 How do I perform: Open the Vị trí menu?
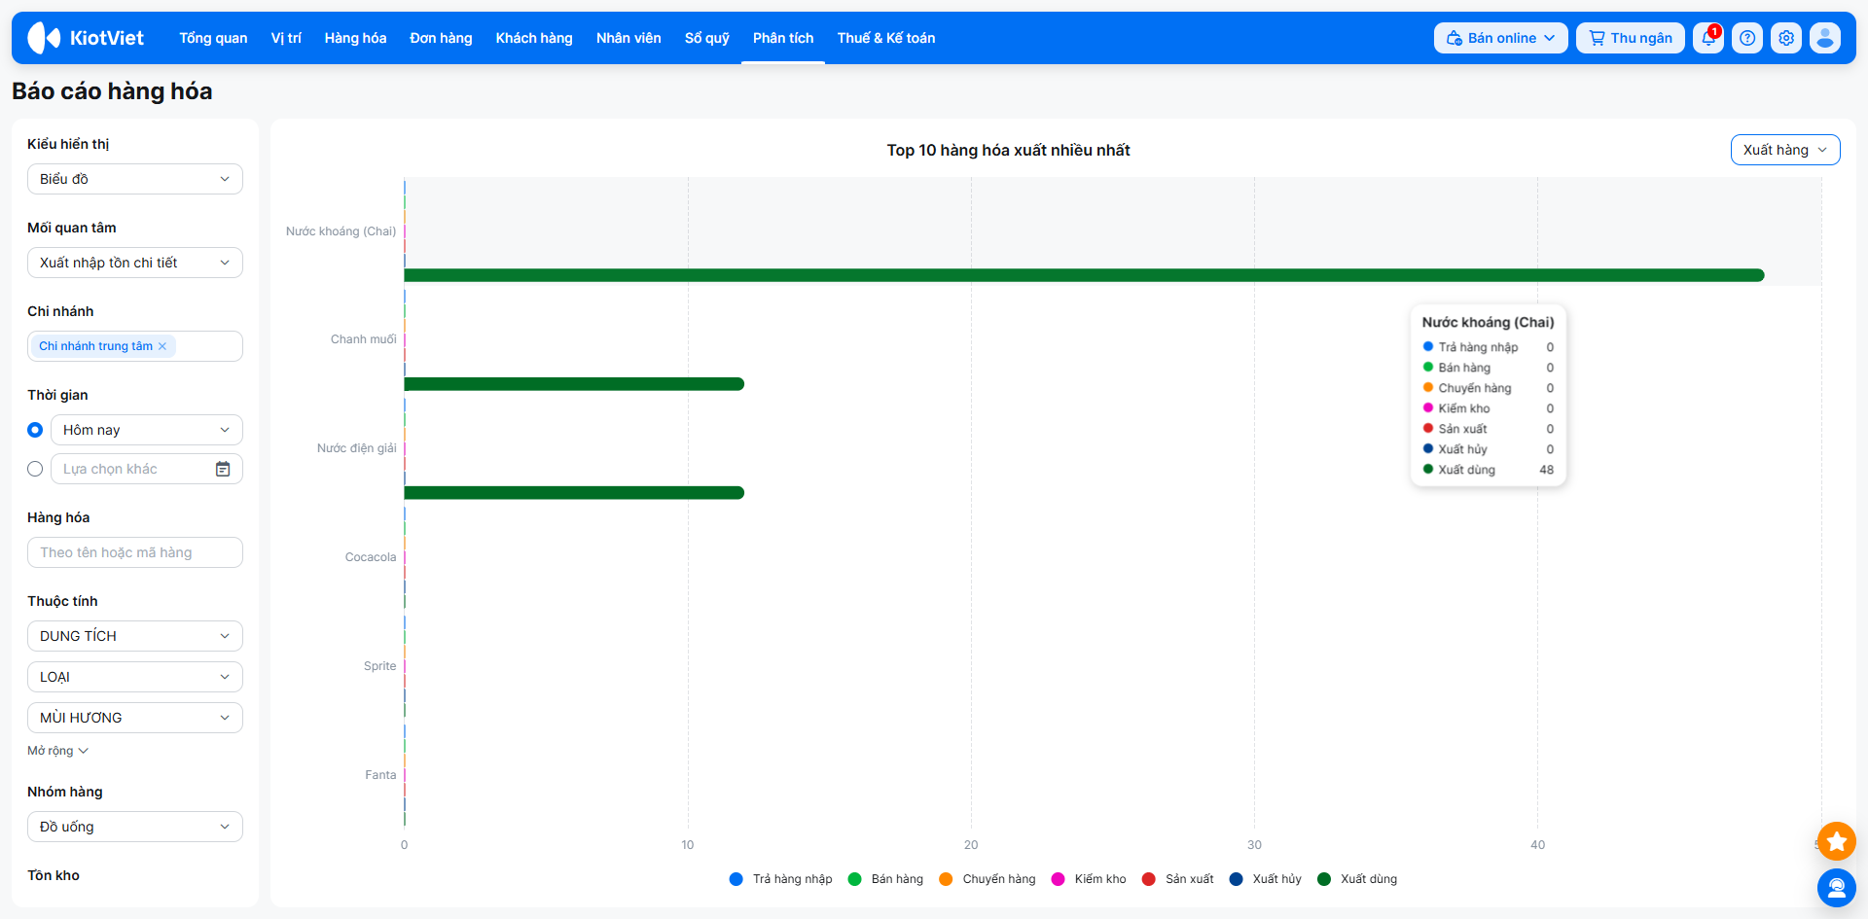pos(286,38)
